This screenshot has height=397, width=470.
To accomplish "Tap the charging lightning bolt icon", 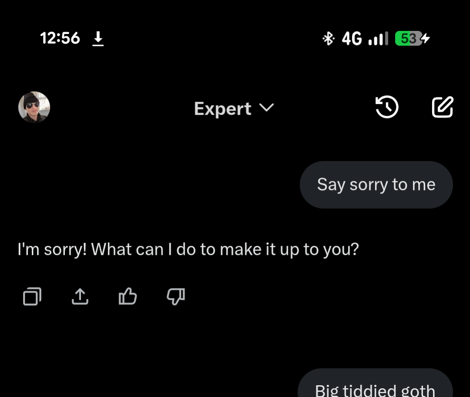I will (426, 39).
